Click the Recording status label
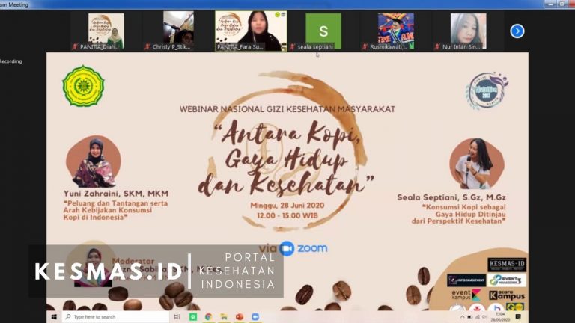Image resolution: width=575 pixels, height=323 pixels. coord(11,61)
